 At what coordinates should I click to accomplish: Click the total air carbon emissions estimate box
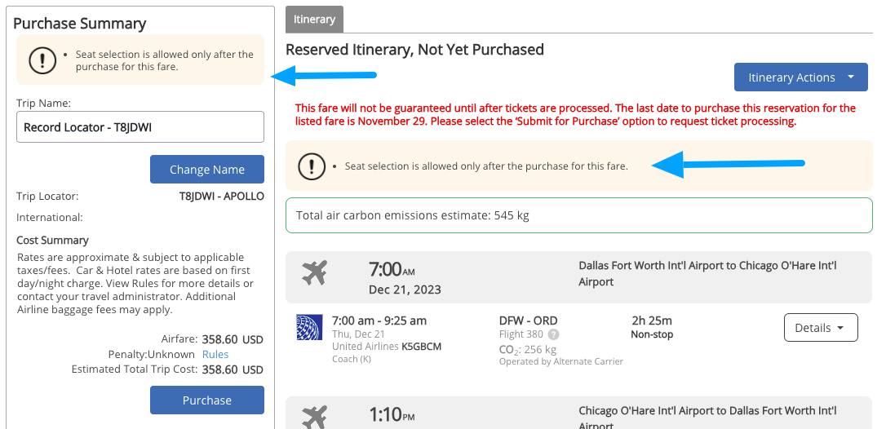pyautogui.click(x=578, y=215)
